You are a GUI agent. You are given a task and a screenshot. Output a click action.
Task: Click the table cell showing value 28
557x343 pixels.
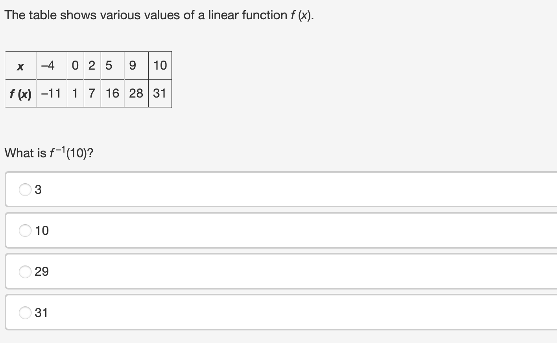tap(135, 93)
